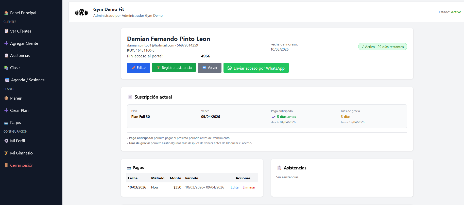
Task: Click the Crear Plan plus icon
Action: [6, 111]
